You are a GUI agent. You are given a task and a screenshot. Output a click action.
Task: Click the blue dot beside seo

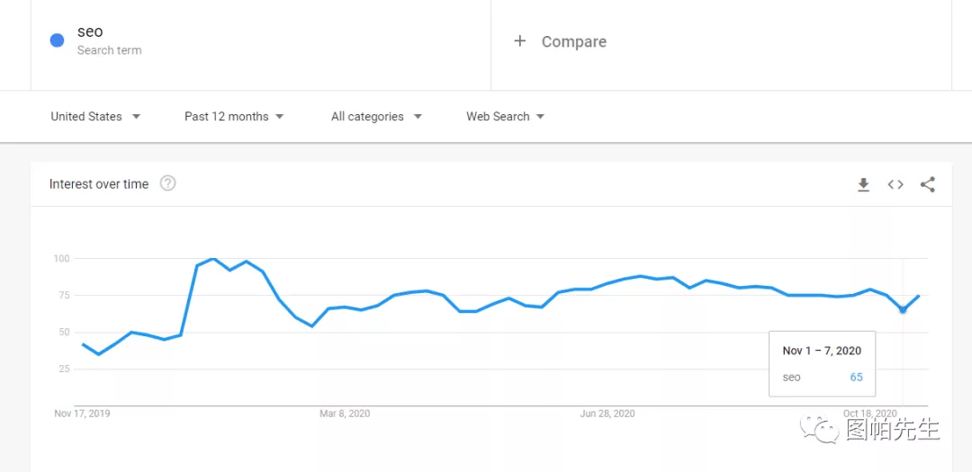coord(57,40)
